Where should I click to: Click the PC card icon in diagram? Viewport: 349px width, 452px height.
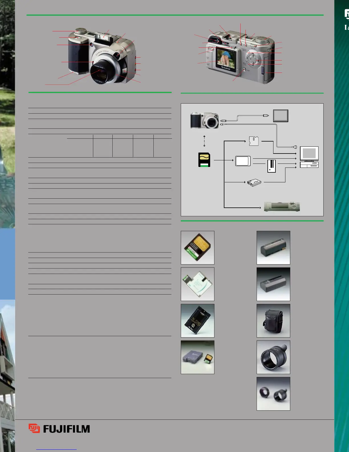[243, 161]
